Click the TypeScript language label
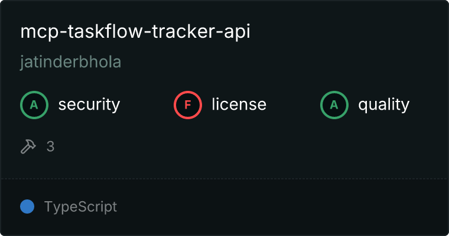This screenshot has height=236, width=449. (x=80, y=207)
